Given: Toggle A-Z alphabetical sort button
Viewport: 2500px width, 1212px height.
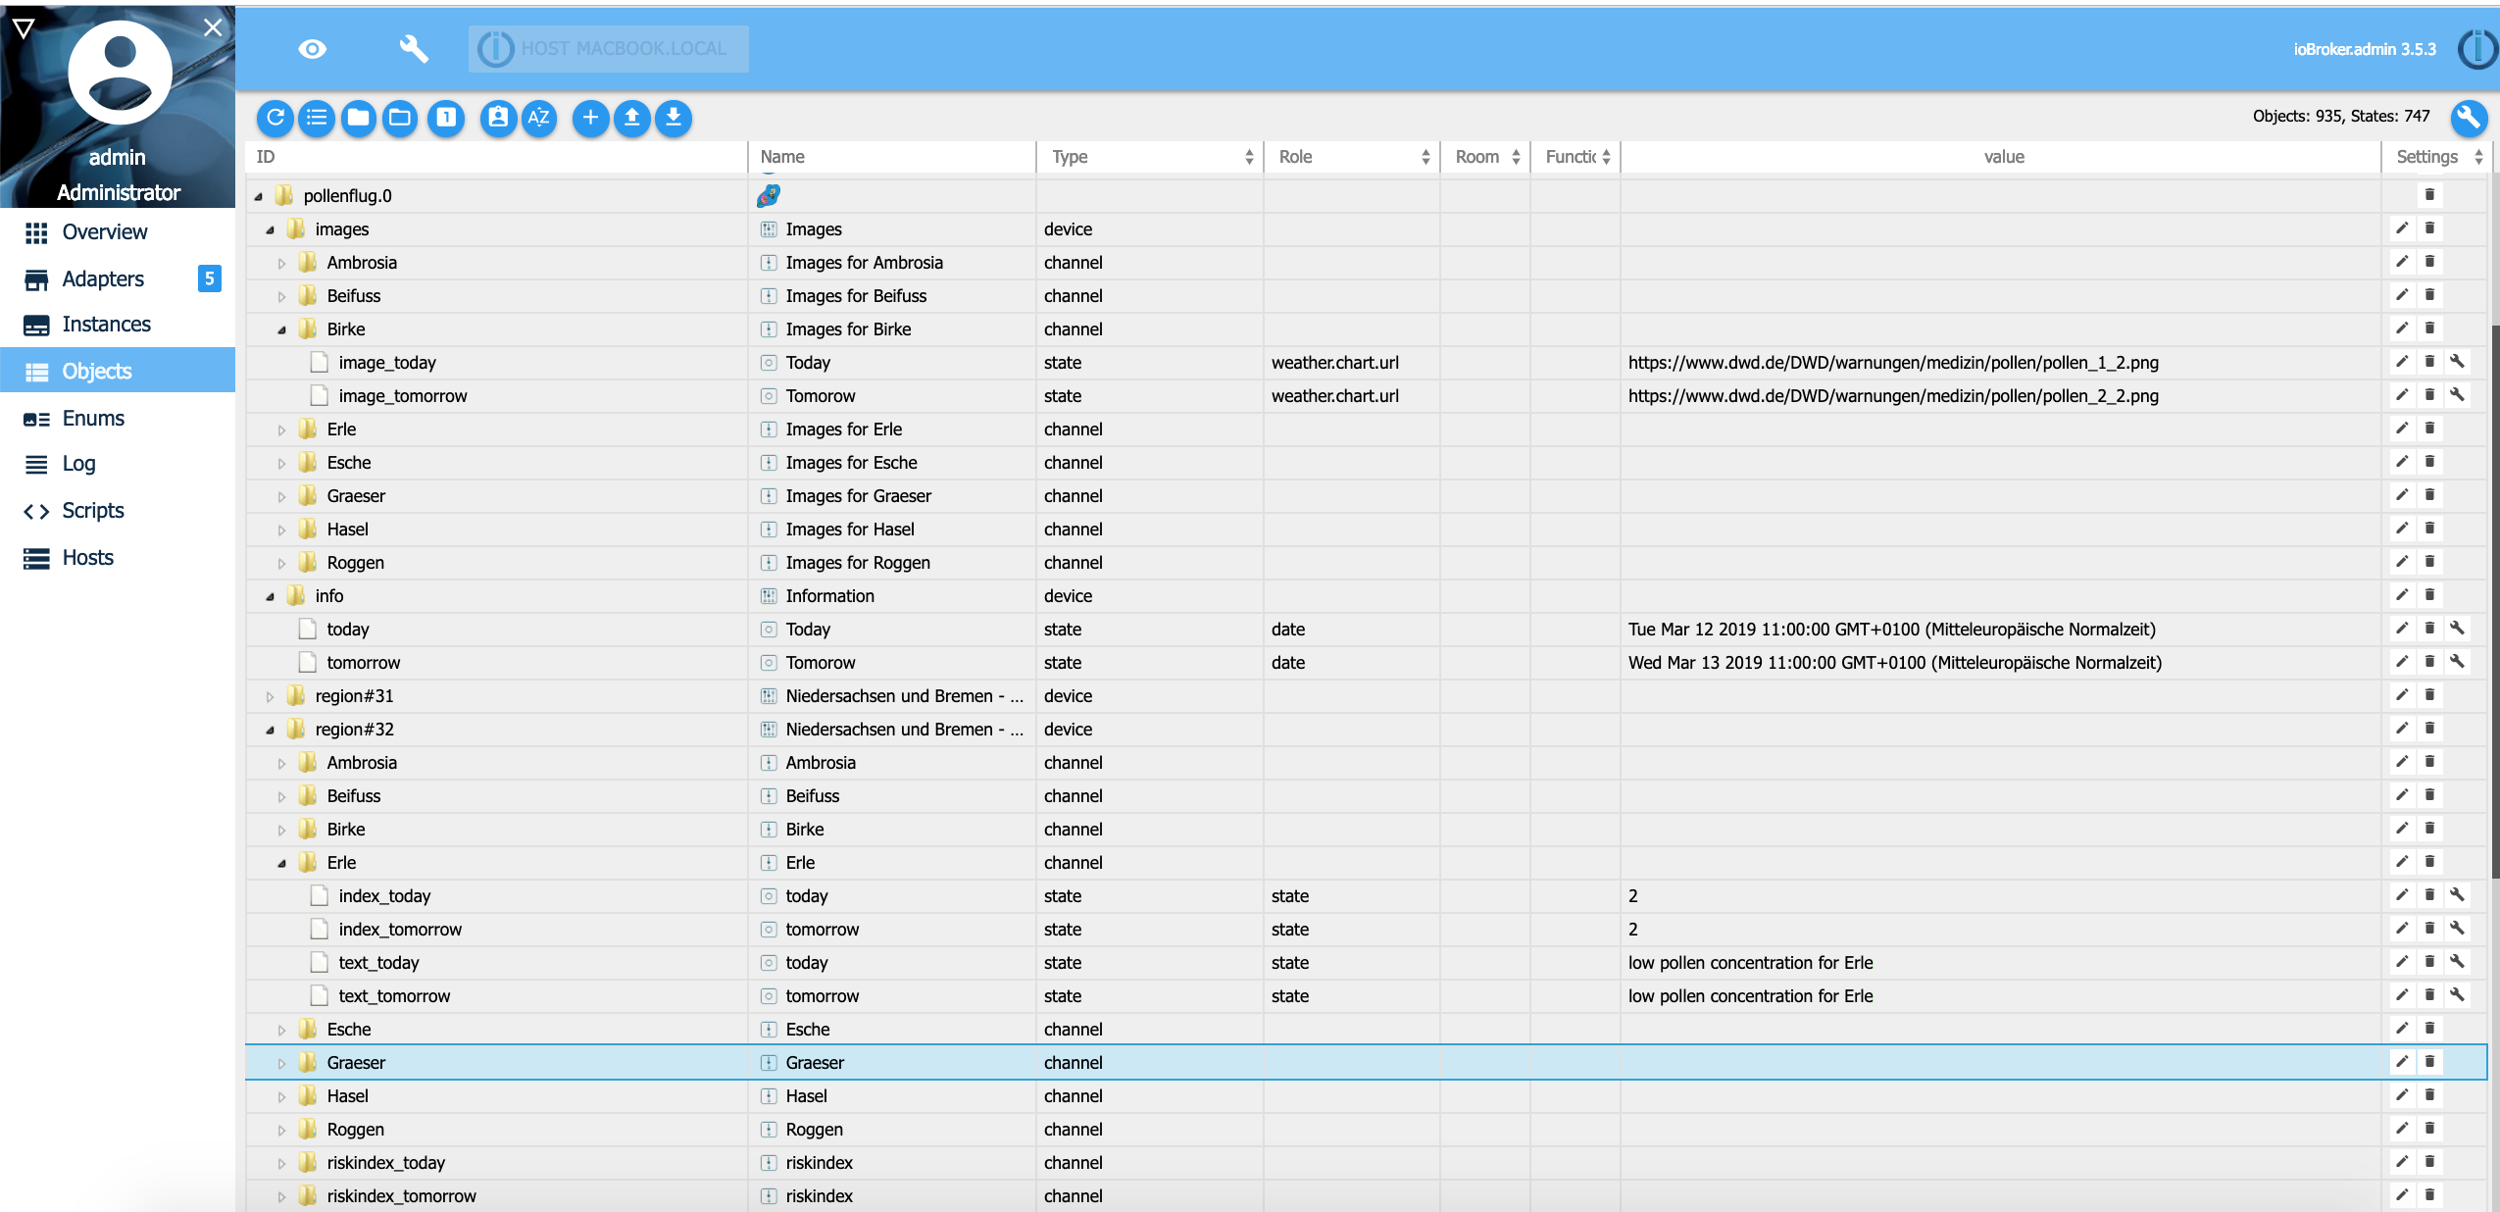Looking at the screenshot, I should click(538, 119).
